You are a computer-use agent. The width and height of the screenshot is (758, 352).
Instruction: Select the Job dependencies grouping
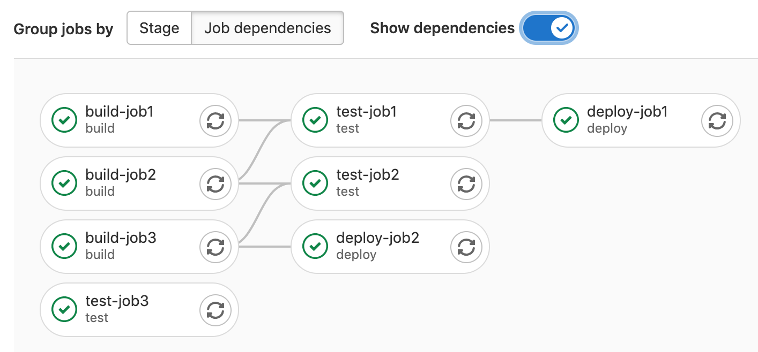tap(267, 28)
